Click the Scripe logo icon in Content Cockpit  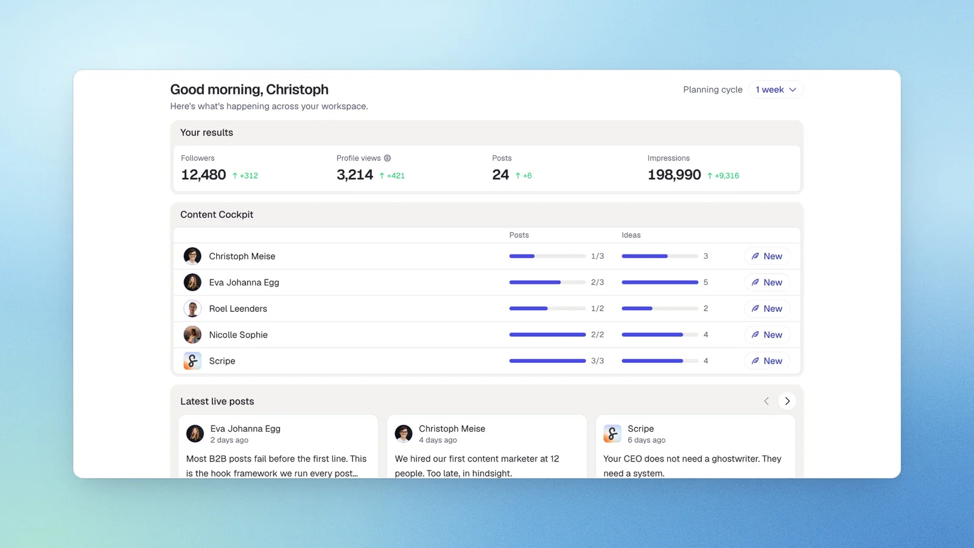[x=192, y=361]
